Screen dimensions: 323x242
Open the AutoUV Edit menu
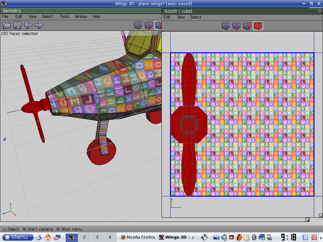pos(167,17)
